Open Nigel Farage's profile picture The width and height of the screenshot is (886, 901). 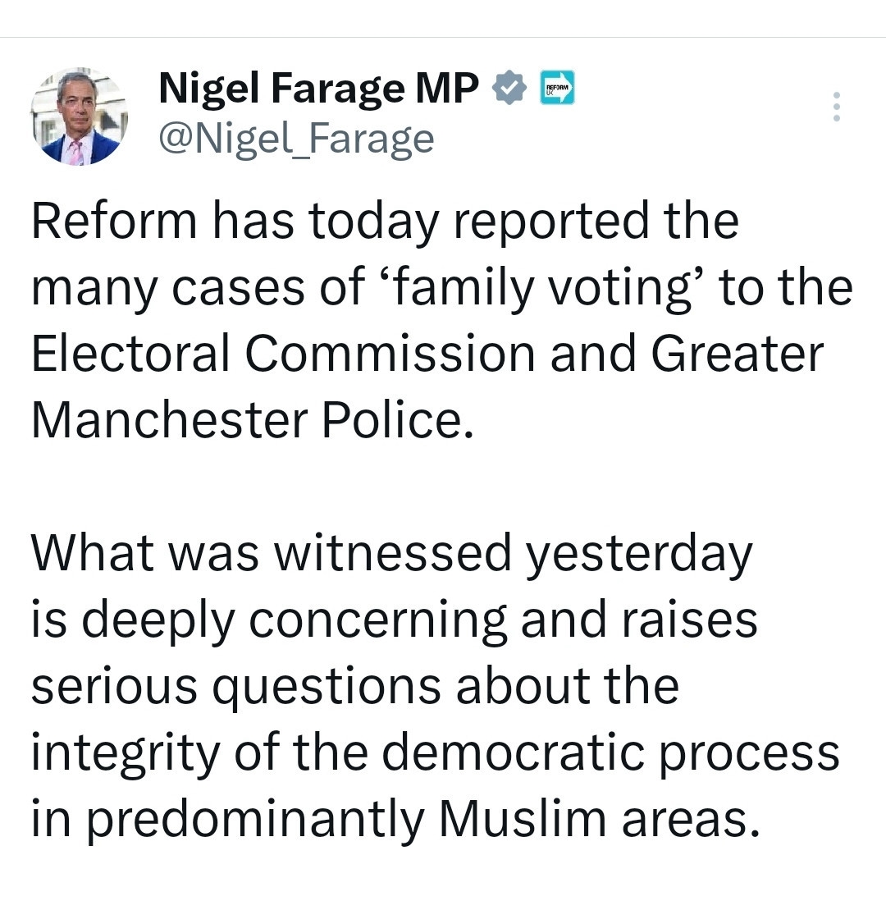coord(80,118)
